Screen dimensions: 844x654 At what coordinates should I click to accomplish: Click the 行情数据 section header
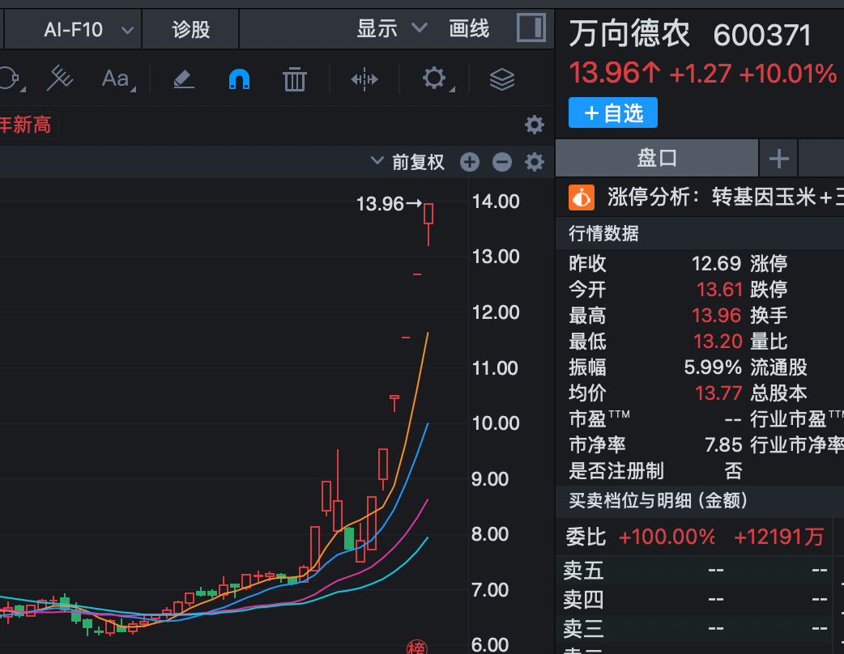tap(603, 233)
